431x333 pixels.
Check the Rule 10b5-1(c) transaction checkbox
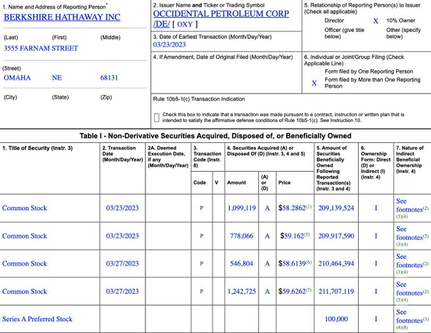point(157,118)
